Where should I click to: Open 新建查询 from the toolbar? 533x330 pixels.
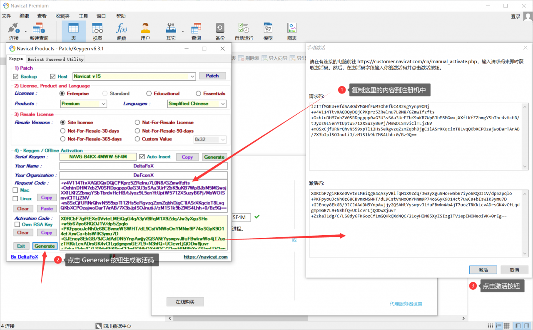tap(39, 31)
